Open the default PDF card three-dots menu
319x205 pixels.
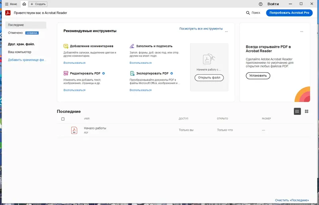[302, 32]
